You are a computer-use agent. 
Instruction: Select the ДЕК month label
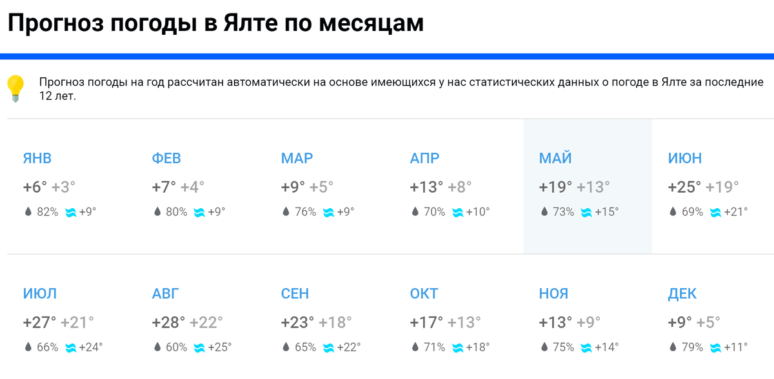pyautogui.click(x=683, y=293)
